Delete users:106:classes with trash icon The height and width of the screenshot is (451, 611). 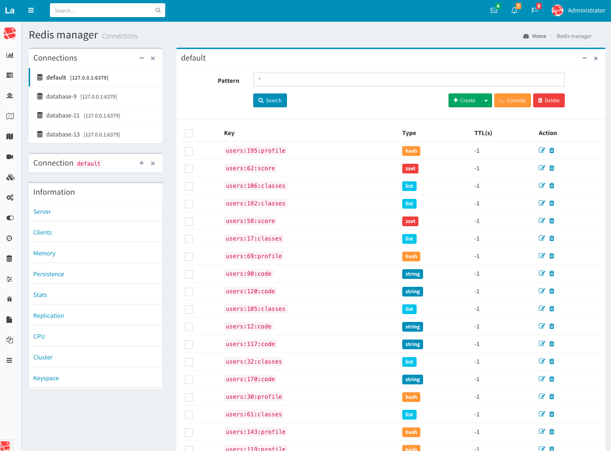pos(552,185)
